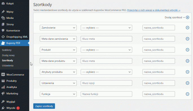Open the wybierz dropdown in Atrybuty produktu row
The height and width of the screenshot is (111, 193).
[x=106, y=72]
